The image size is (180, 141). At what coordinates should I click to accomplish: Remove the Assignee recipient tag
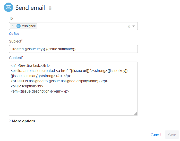(x=13, y=26)
